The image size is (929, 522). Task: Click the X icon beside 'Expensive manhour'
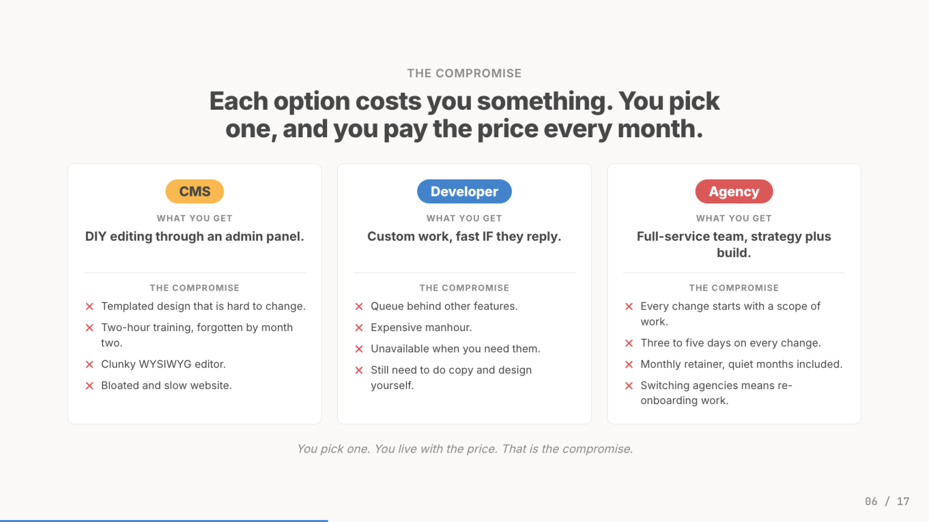(359, 328)
